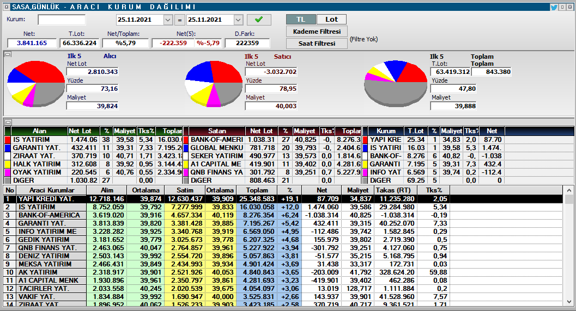
Task: Open the window system menu icon in title bar
Action: tap(6, 7)
